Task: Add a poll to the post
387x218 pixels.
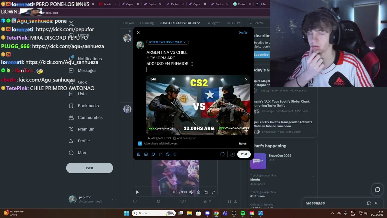Action: coord(161,154)
